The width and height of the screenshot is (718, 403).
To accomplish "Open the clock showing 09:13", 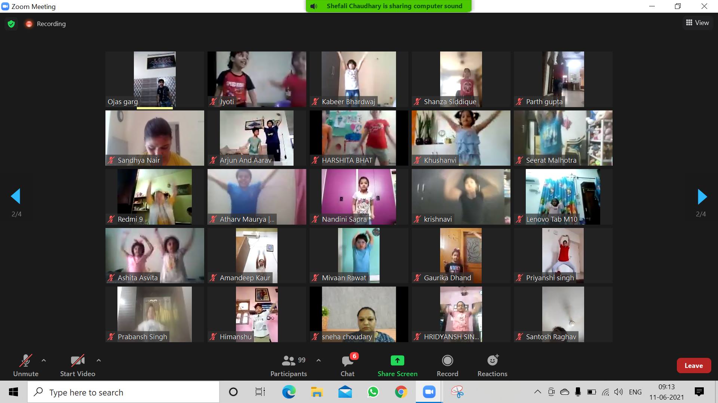I will 666,392.
